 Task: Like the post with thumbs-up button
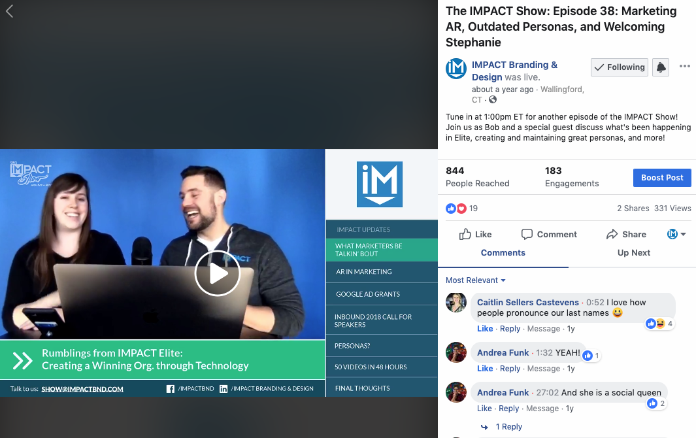click(x=475, y=234)
